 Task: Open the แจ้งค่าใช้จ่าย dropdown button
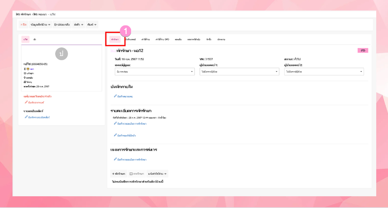point(157,173)
